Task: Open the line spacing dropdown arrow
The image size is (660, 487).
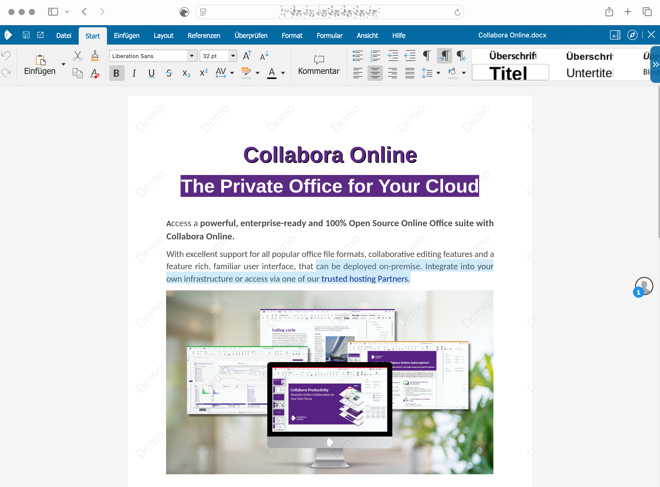Action: [x=438, y=73]
